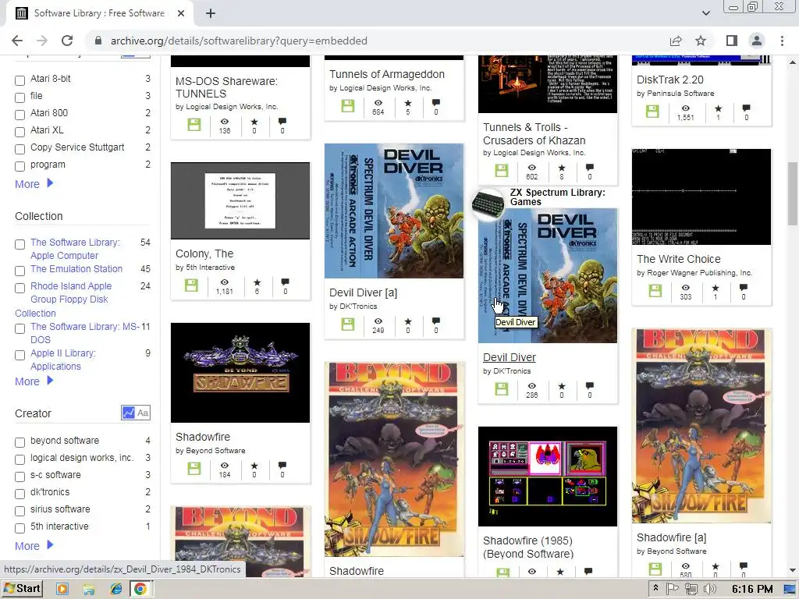This screenshot has height=599, width=799.
Task: Click the ZX Spectrum Library collection icon
Action: tap(488, 203)
